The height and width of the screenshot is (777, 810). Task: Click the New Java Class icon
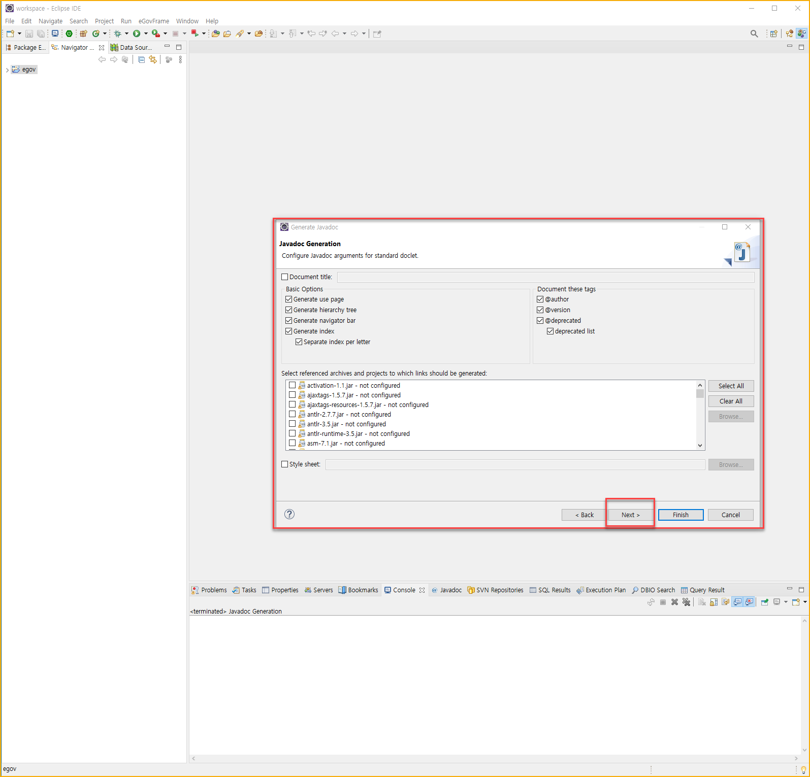tap(95, 33)
